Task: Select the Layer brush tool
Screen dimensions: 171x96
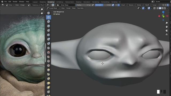Action: click(48, 35)
